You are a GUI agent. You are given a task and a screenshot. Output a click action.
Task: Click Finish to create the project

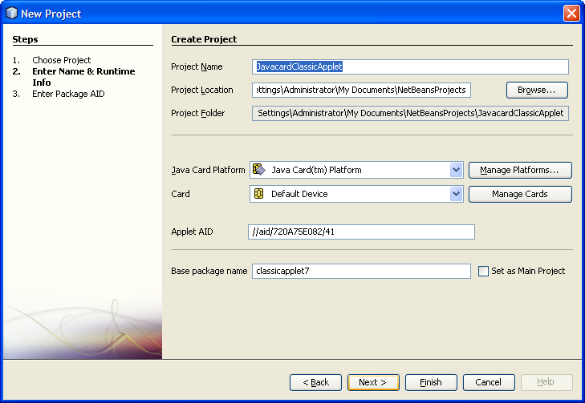431,382
